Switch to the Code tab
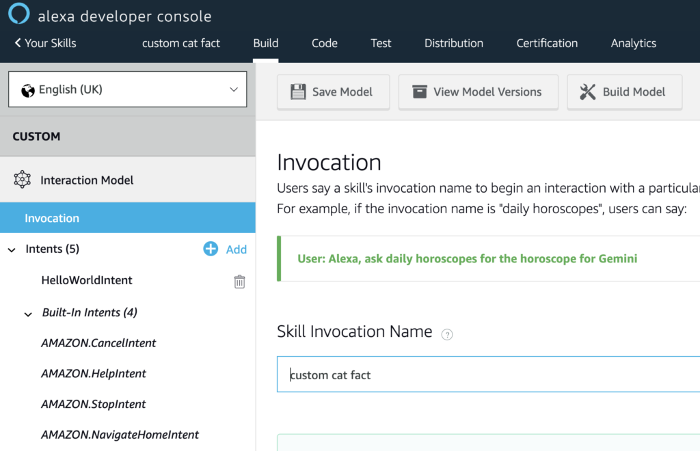 (325, 43)
